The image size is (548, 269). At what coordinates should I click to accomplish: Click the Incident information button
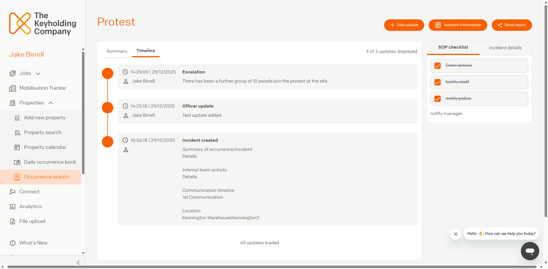click(458, 25)
